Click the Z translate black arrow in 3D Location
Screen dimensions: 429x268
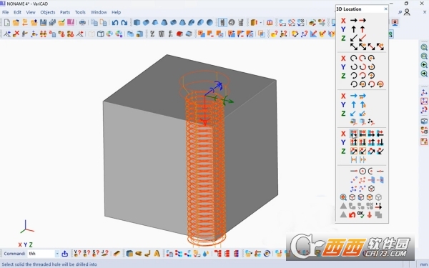click(354, 38)
